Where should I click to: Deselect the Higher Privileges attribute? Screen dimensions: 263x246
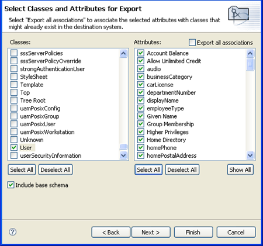141,132
